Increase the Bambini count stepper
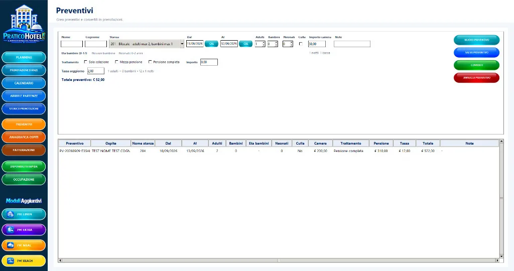514x271 pixels. point(276,43)
